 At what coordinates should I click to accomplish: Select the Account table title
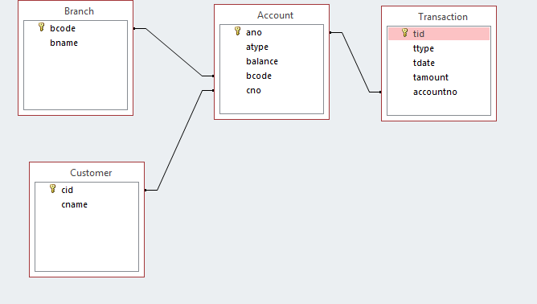click(x=276, y=15)
